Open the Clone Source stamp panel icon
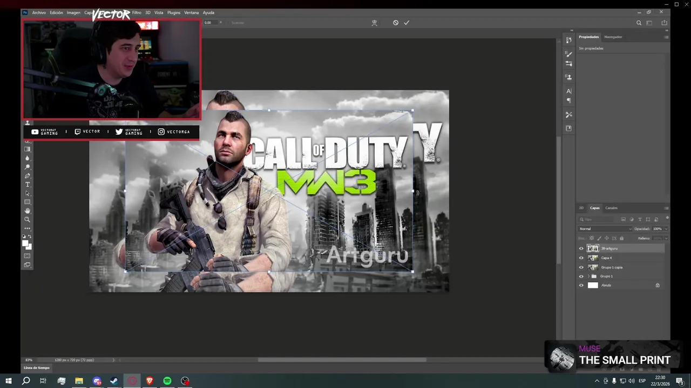This screenshot has width=691, height=388. [568, 77]
